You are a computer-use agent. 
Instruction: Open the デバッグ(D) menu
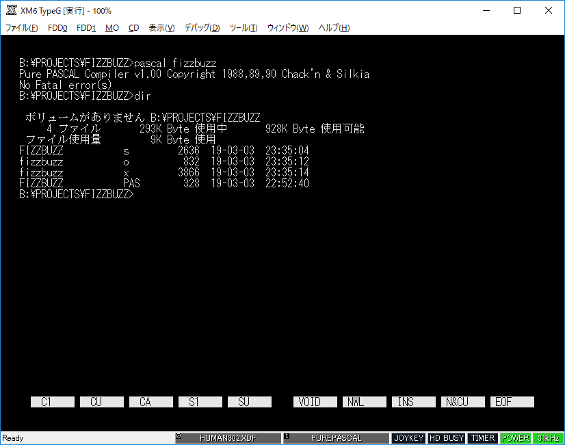click(x=202, y=28)
